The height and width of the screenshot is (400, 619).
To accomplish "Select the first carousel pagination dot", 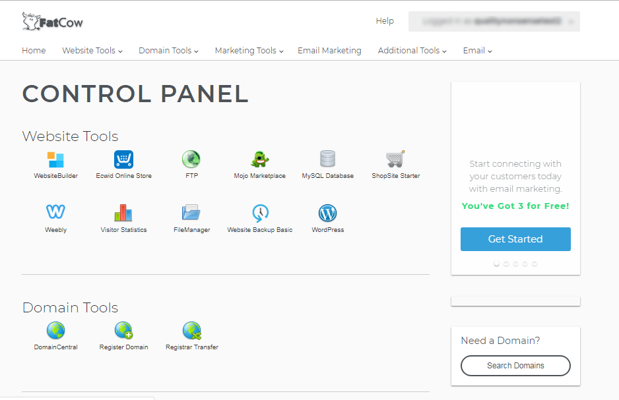I will pyautogui.click(x=496, y=263).
